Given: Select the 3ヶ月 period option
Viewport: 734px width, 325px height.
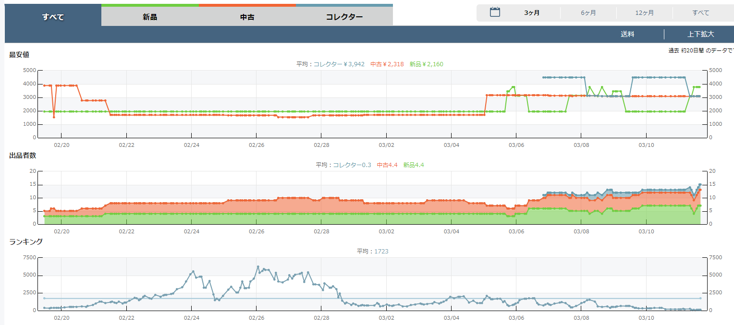Looking at the screenshot, I should pyautogui.click(x=532, y=13).
